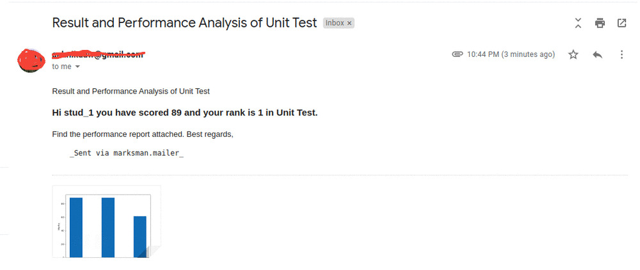Click the Reply arrow icon
Image resolution: width=640 pixels, height=270 pixels.
coord(597,55)
